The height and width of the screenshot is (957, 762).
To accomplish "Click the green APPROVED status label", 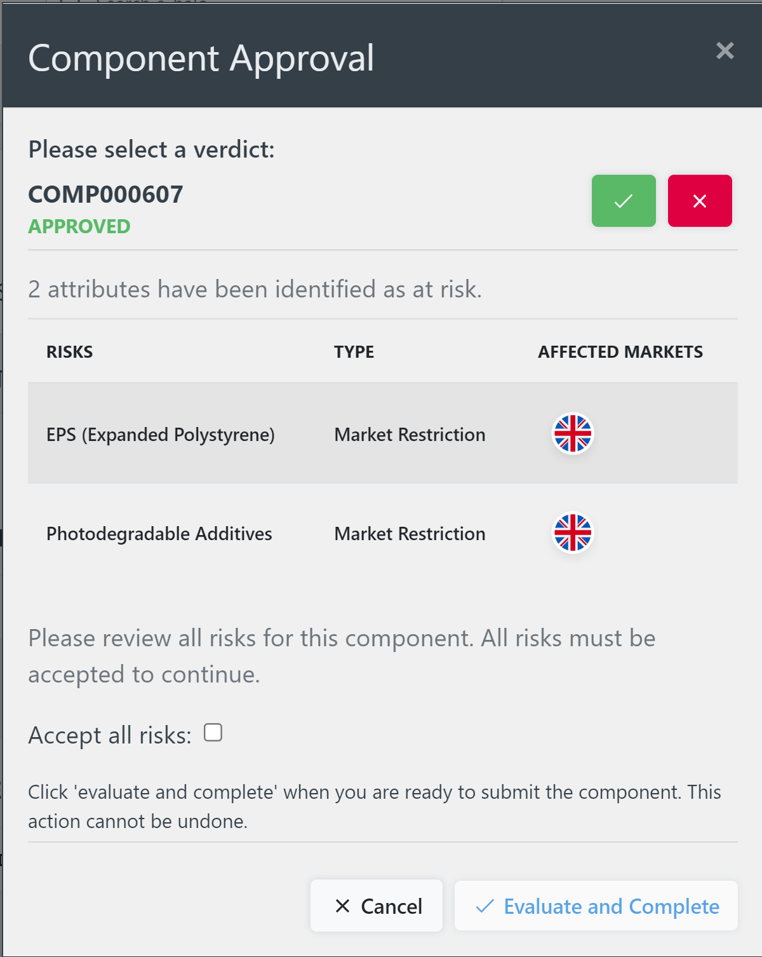I will 79,226.
